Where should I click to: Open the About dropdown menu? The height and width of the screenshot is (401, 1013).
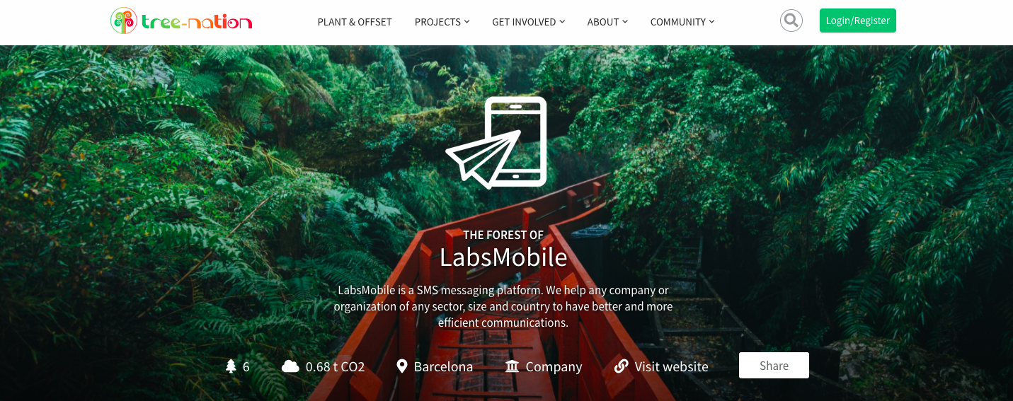tap(607, 22)
